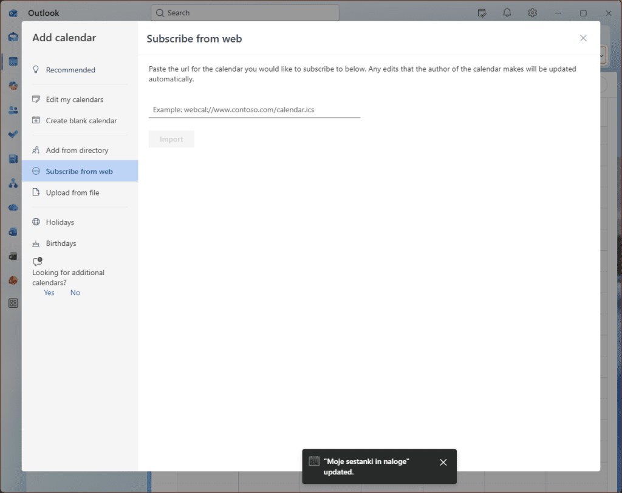Open the OneDrive cloud icon in the rail
Image resolution: width=622 pixels, height=493 pixels.
point(13,207)
